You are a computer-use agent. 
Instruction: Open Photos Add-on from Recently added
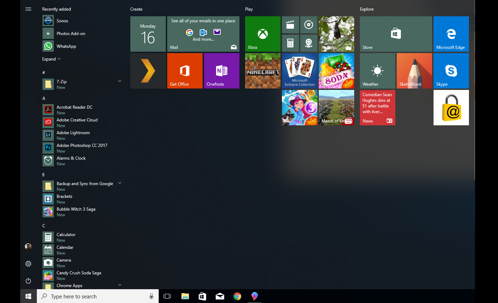[82, 34]
